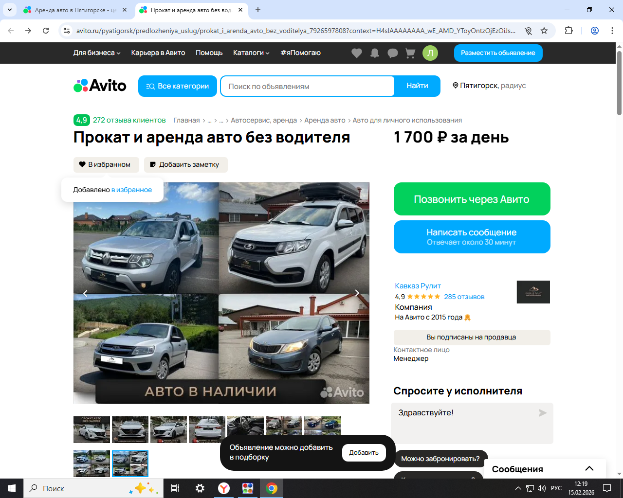This screenshot has height=498, width=623.
Task: Show previous photo with left arrow
Action: [x=86, y=293]
